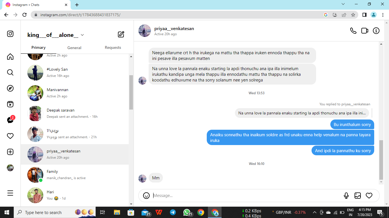Open the Search icon in the sidebar

pyautogui.click(x=10, y=72)
